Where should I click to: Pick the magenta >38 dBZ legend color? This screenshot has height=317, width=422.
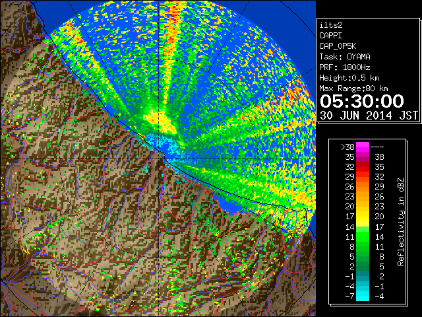click(x=363, y=147)
